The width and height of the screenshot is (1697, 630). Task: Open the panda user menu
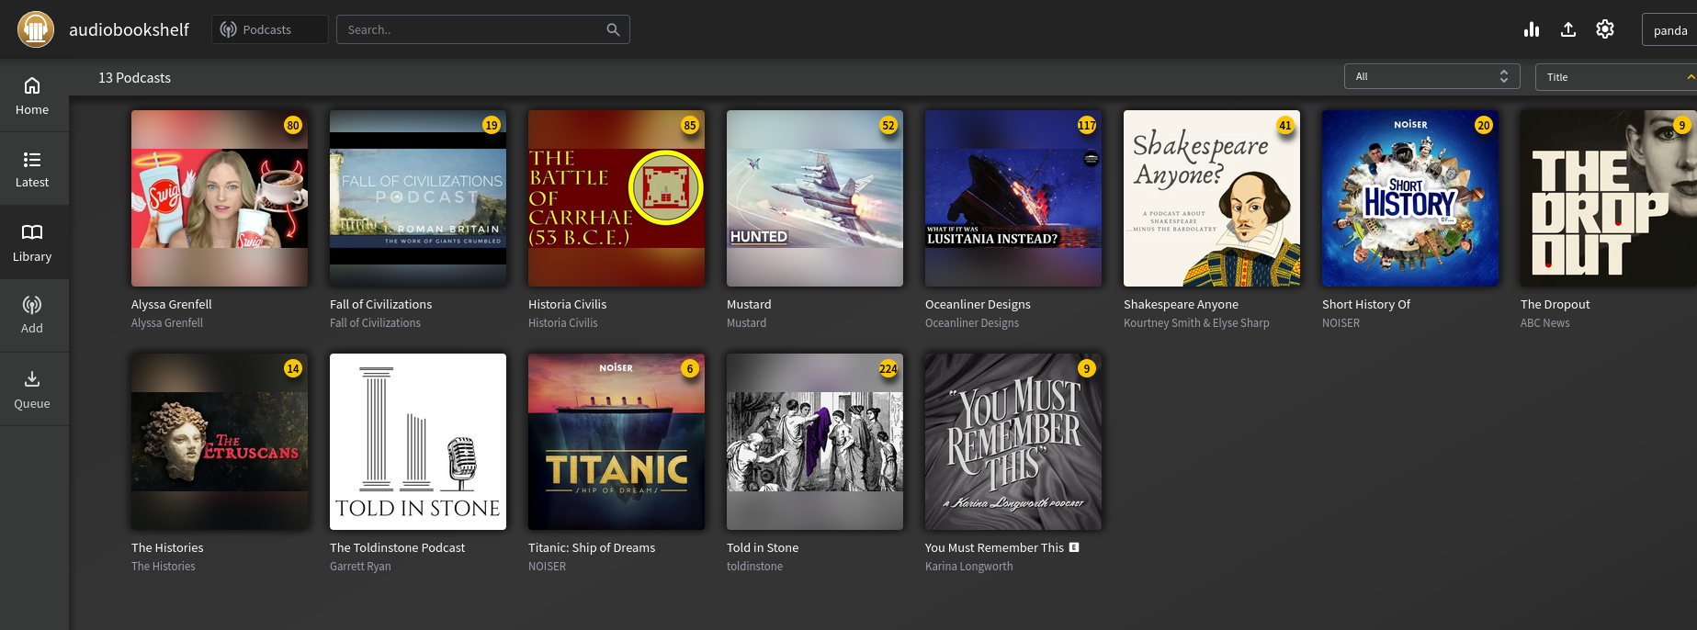(1669, 29)
